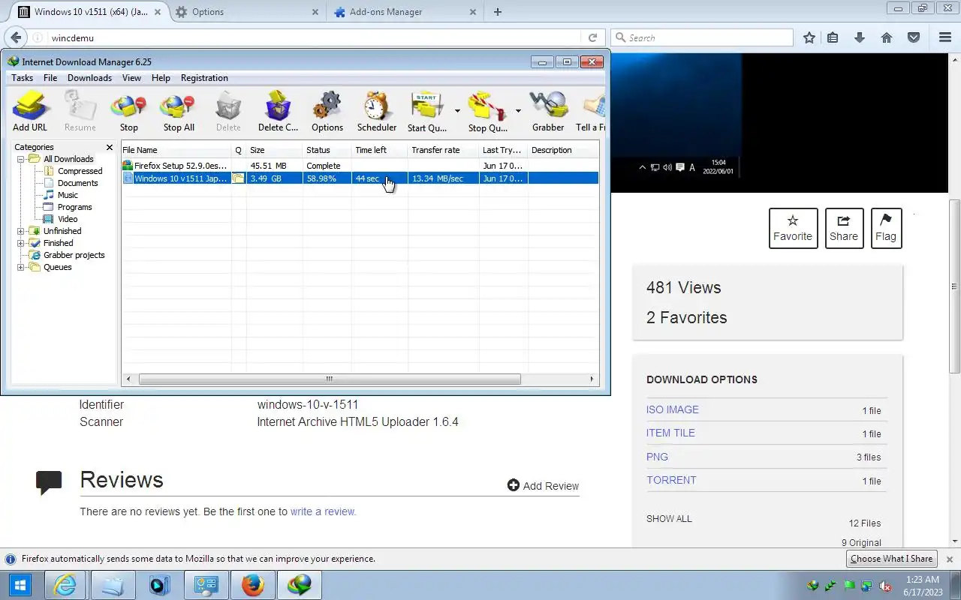This screenshot has width=961, height=600.
Task: Open Internet Explorer from the taskbar
Action: coord(65,585)
